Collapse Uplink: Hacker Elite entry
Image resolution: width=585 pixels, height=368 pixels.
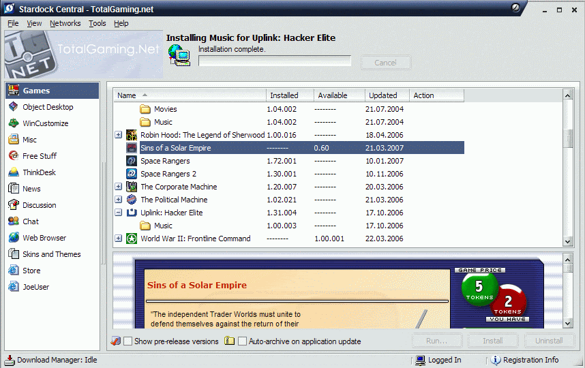point(118,213)
